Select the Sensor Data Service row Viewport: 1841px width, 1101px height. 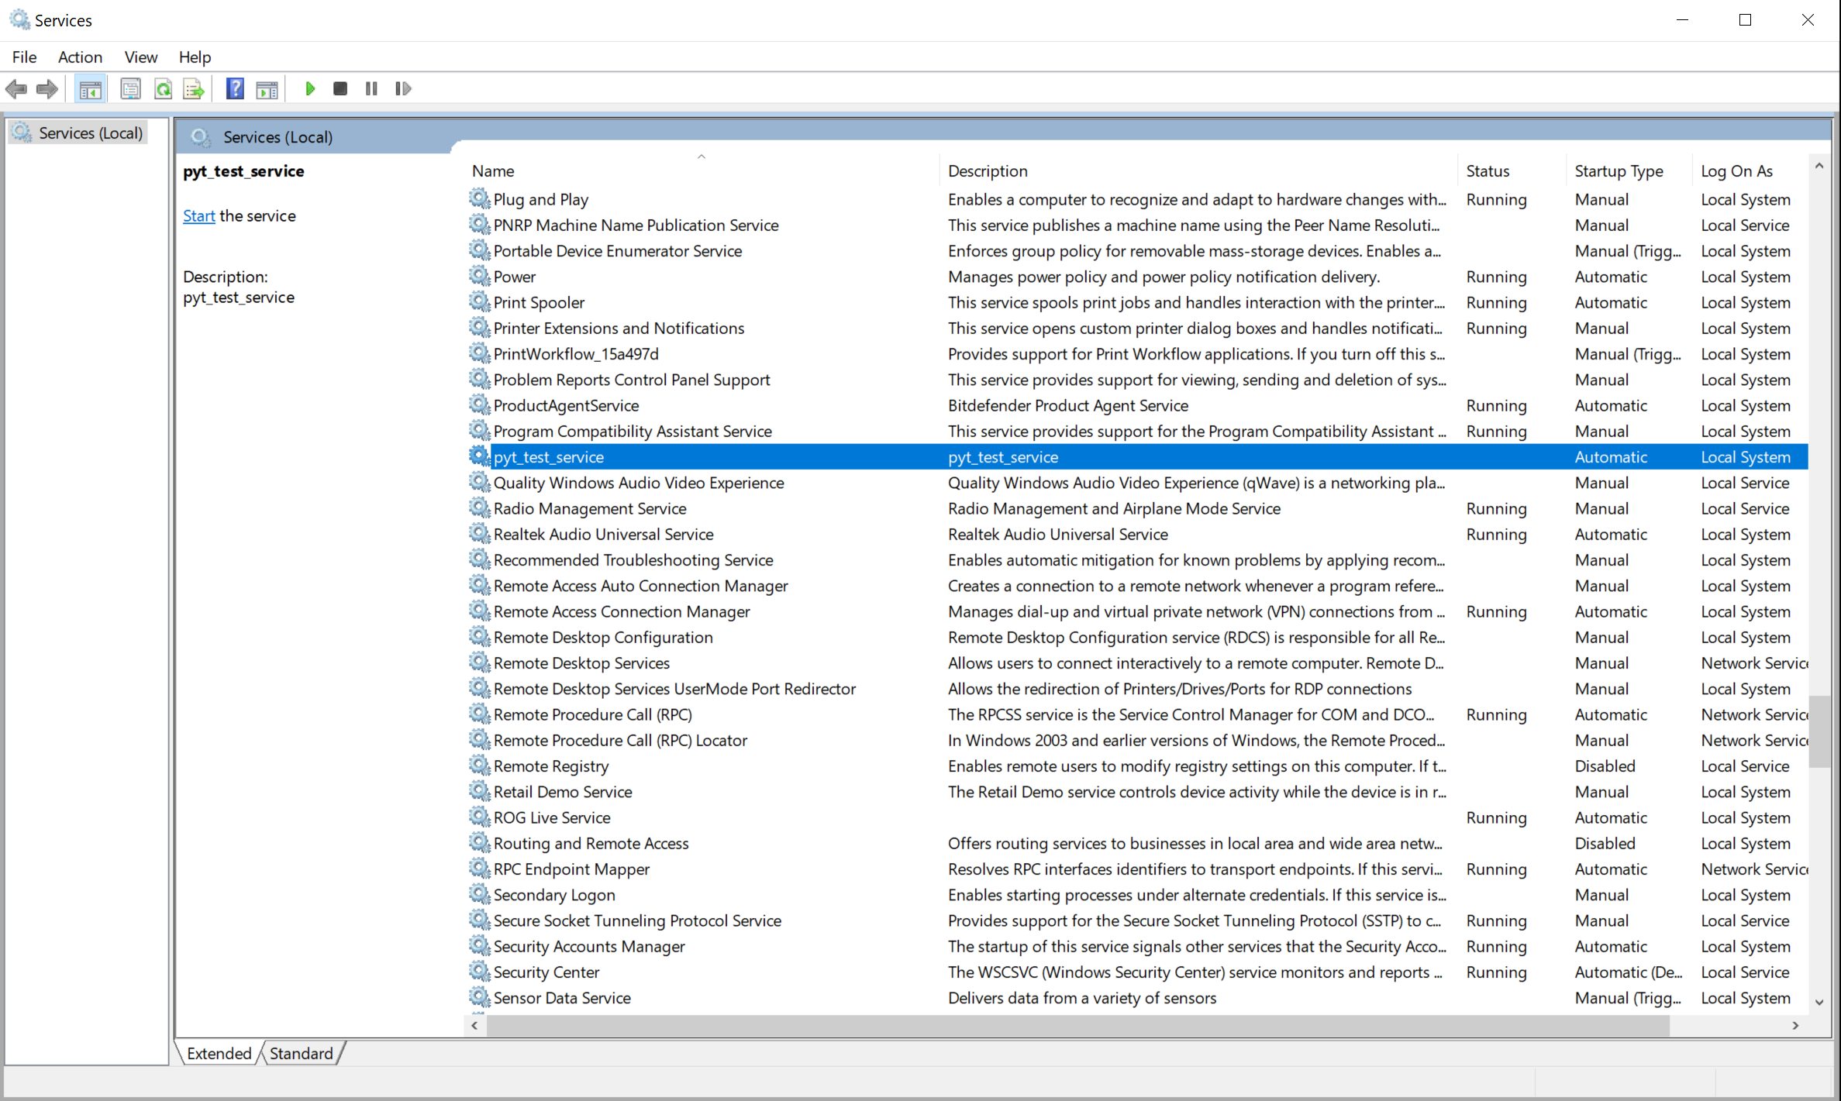click(x=1138, y=998)
